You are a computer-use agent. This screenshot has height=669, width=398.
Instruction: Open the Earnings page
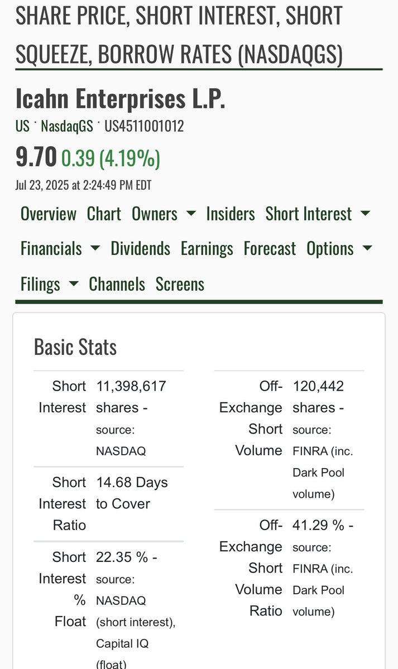tap(207, 249)
